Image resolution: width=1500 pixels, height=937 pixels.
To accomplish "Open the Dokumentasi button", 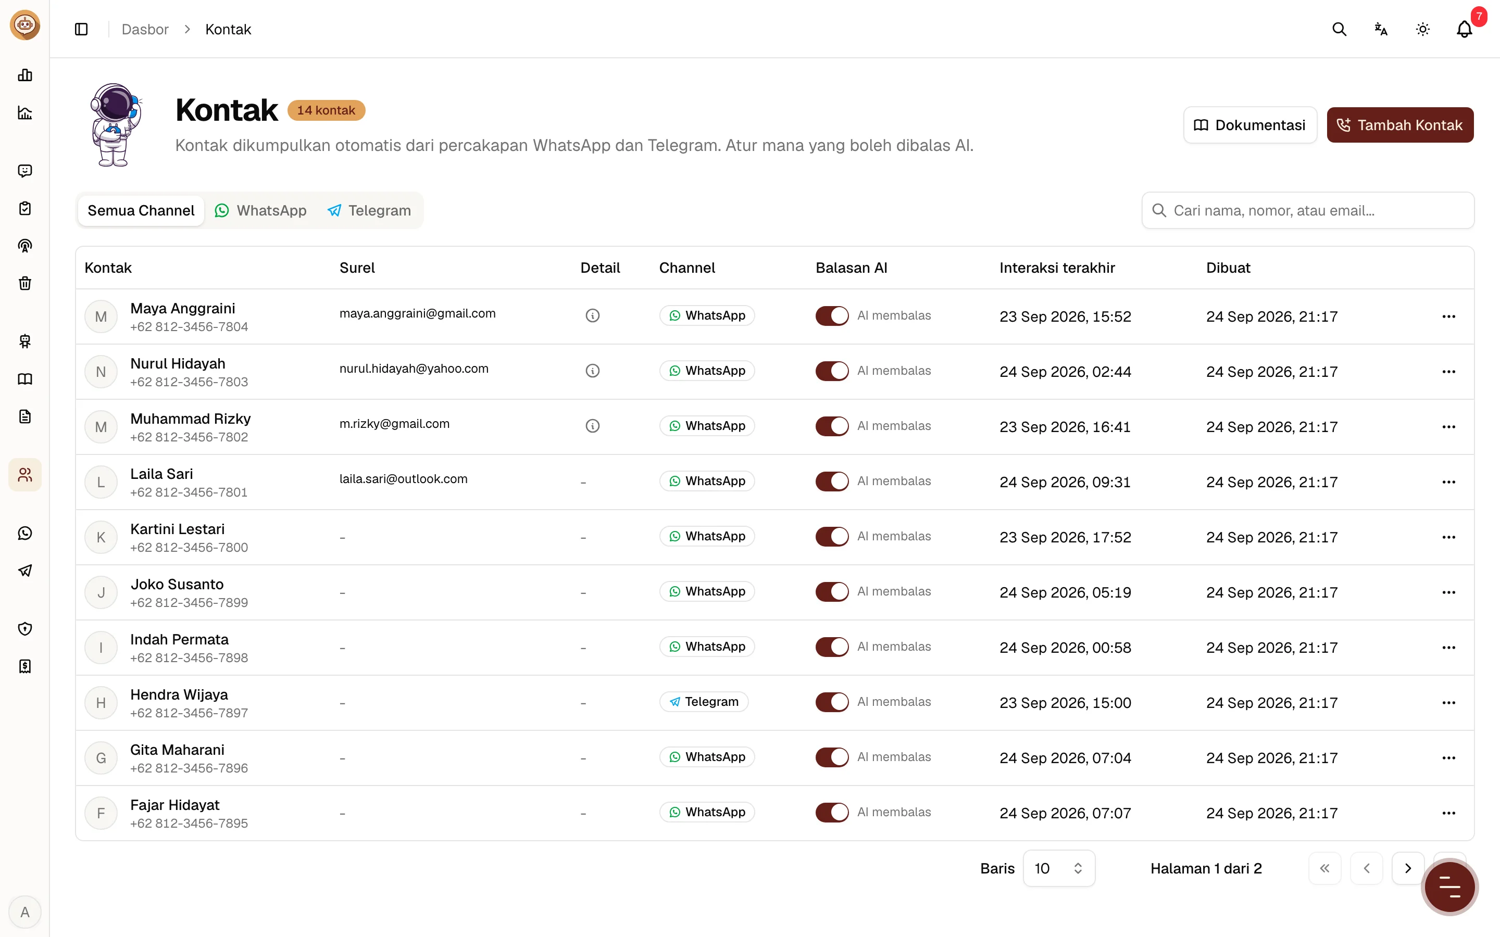I will pos(1249,125).
